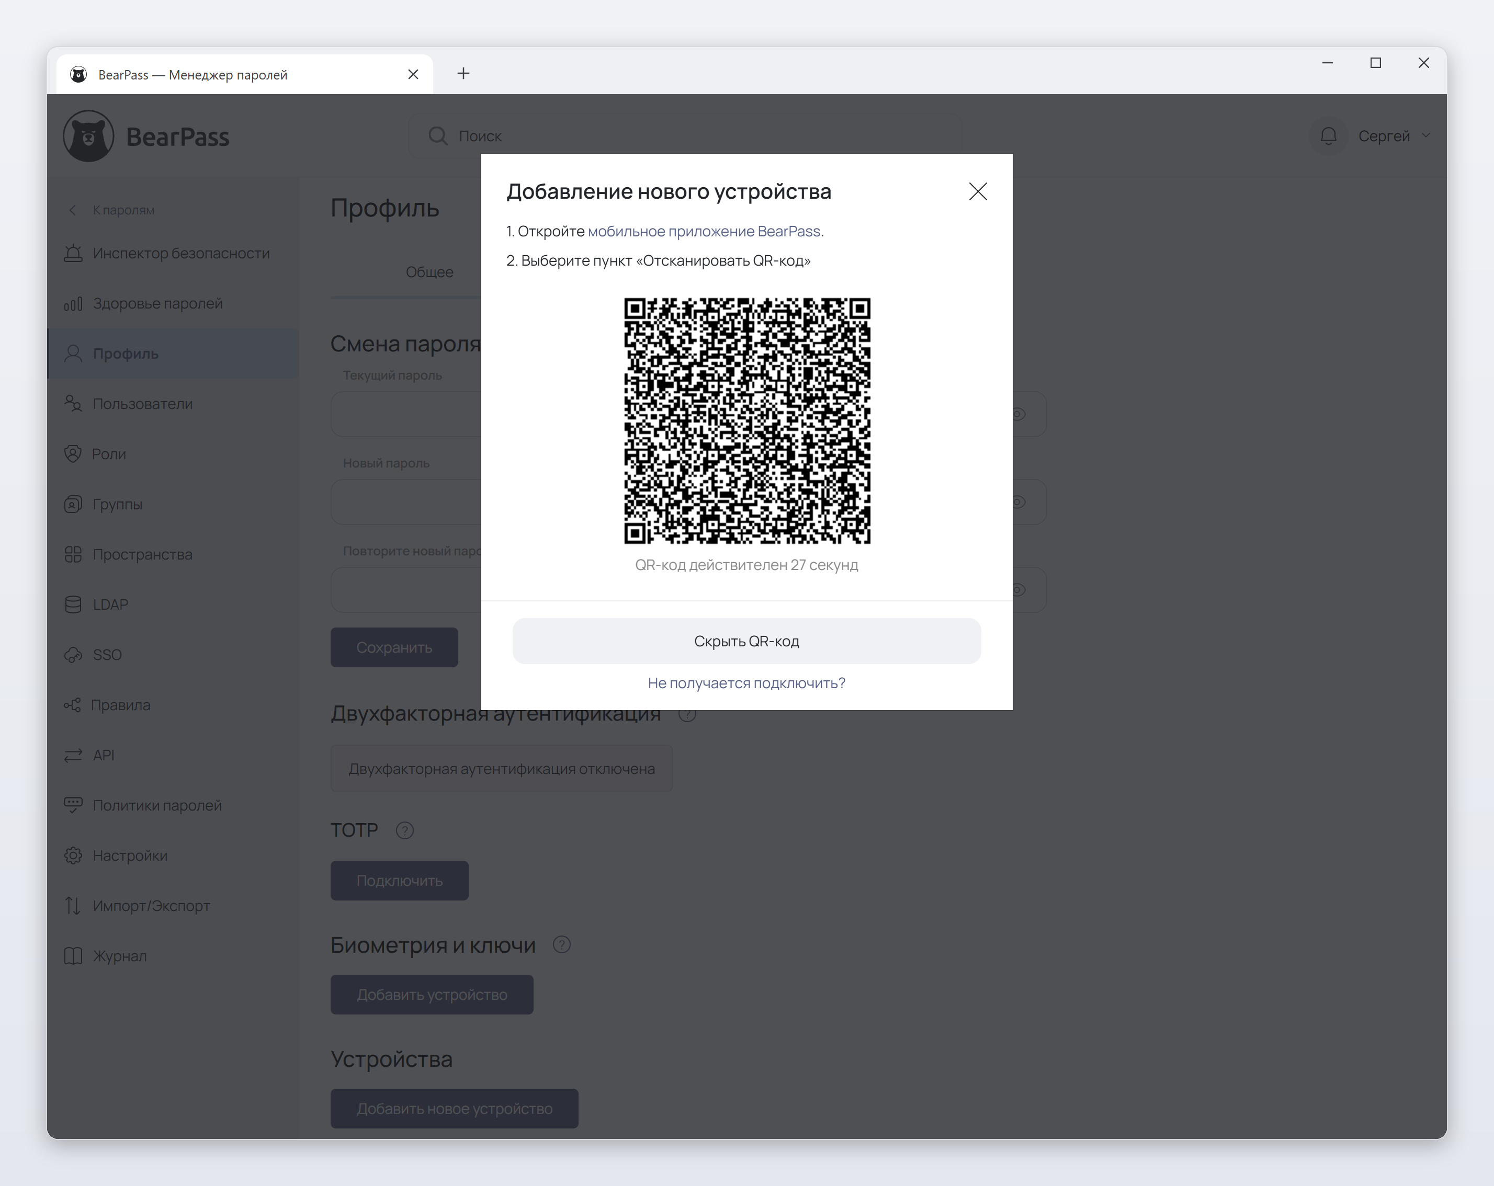Click the Биометрия и ключи help icon
Image resolution: width=1494 pixels, height=1186 pixels.
tap(562, 945)
